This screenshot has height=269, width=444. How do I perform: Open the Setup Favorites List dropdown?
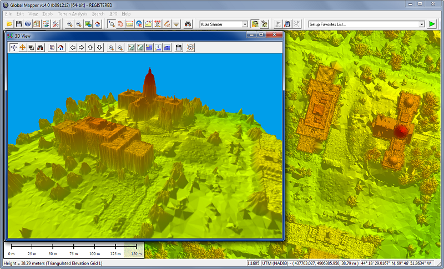pyautogui.click(x=422, y=24)
